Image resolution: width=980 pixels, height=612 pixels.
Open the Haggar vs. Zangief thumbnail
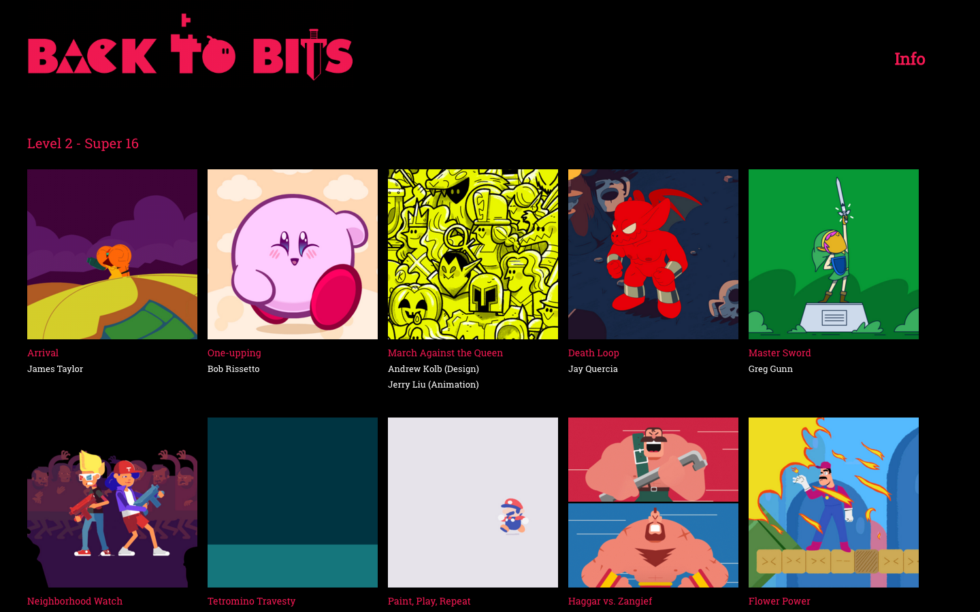pos(653,503)
